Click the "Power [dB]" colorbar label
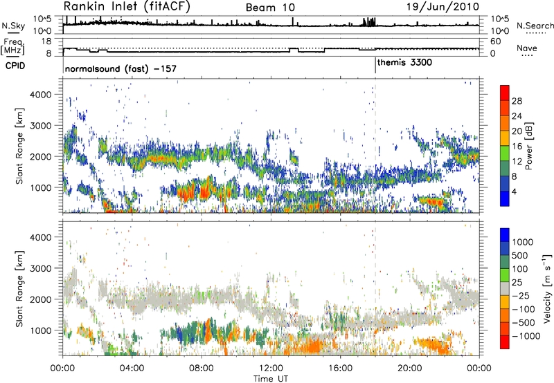Image resolution: width=554 pixels, height=383 pixels. point(528,146)
